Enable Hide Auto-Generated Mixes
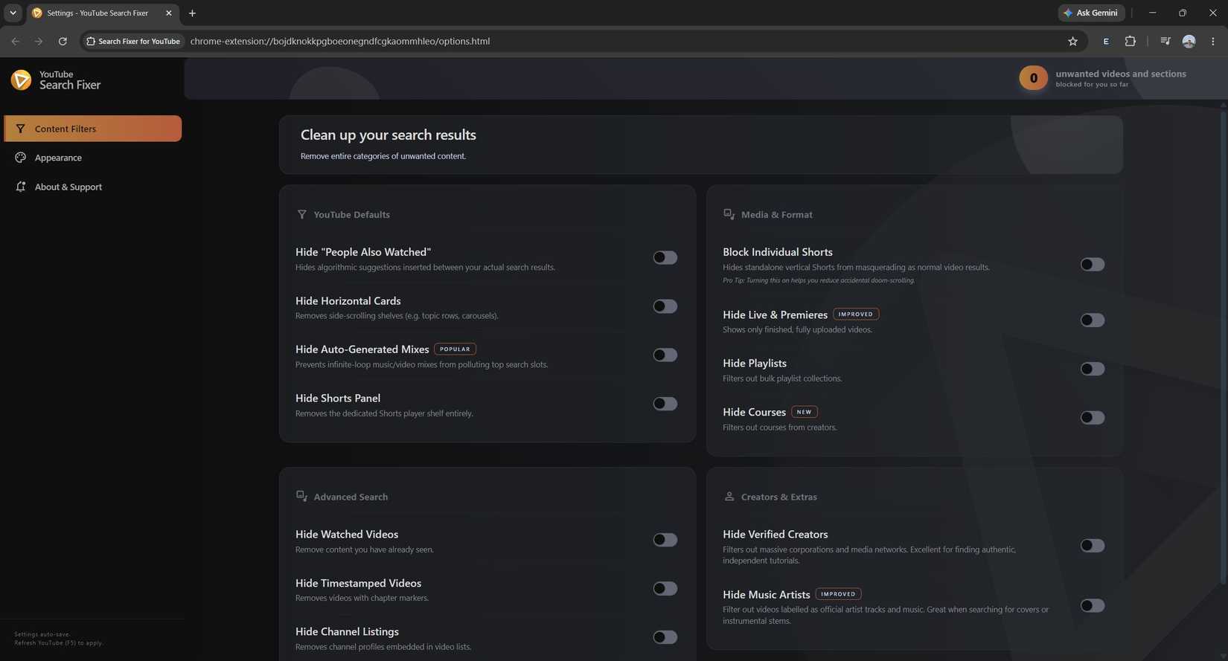Screen dimensions: 1228x661 (x=665, y=355)
